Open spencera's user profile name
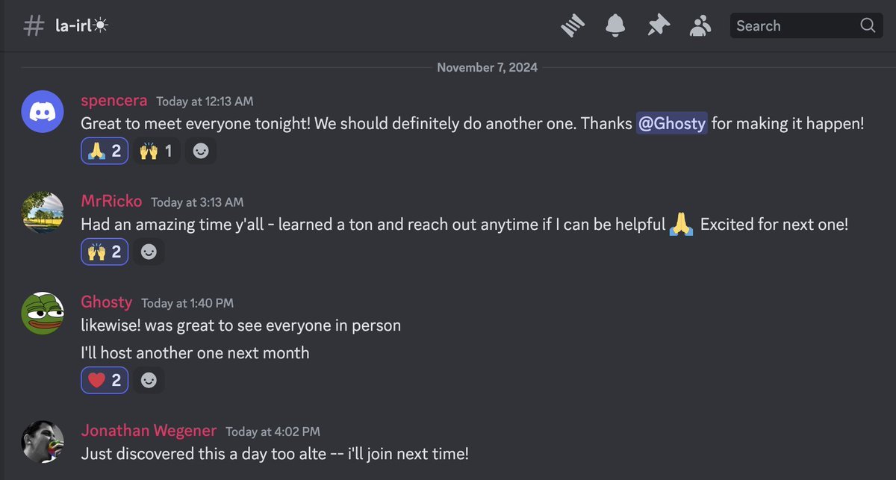The image size is (896, 480). 113,101
